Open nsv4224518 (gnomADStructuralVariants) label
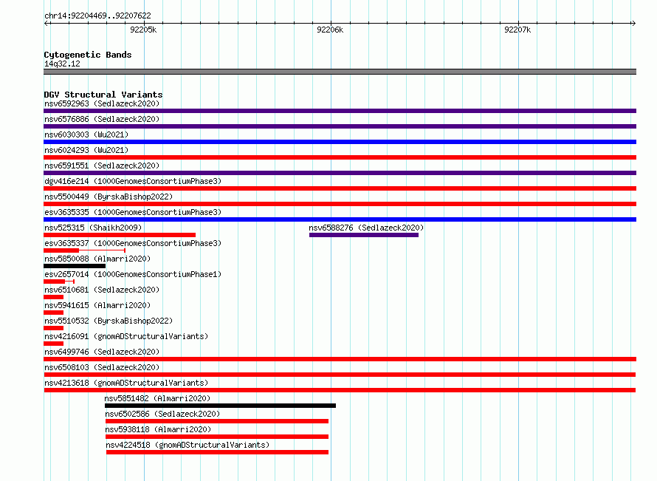Screen dimensions: 657x481 [x=188, y=445]
